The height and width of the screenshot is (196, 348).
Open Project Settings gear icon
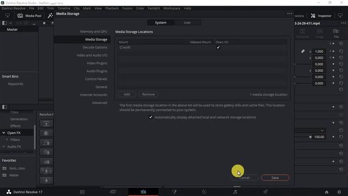339,192
